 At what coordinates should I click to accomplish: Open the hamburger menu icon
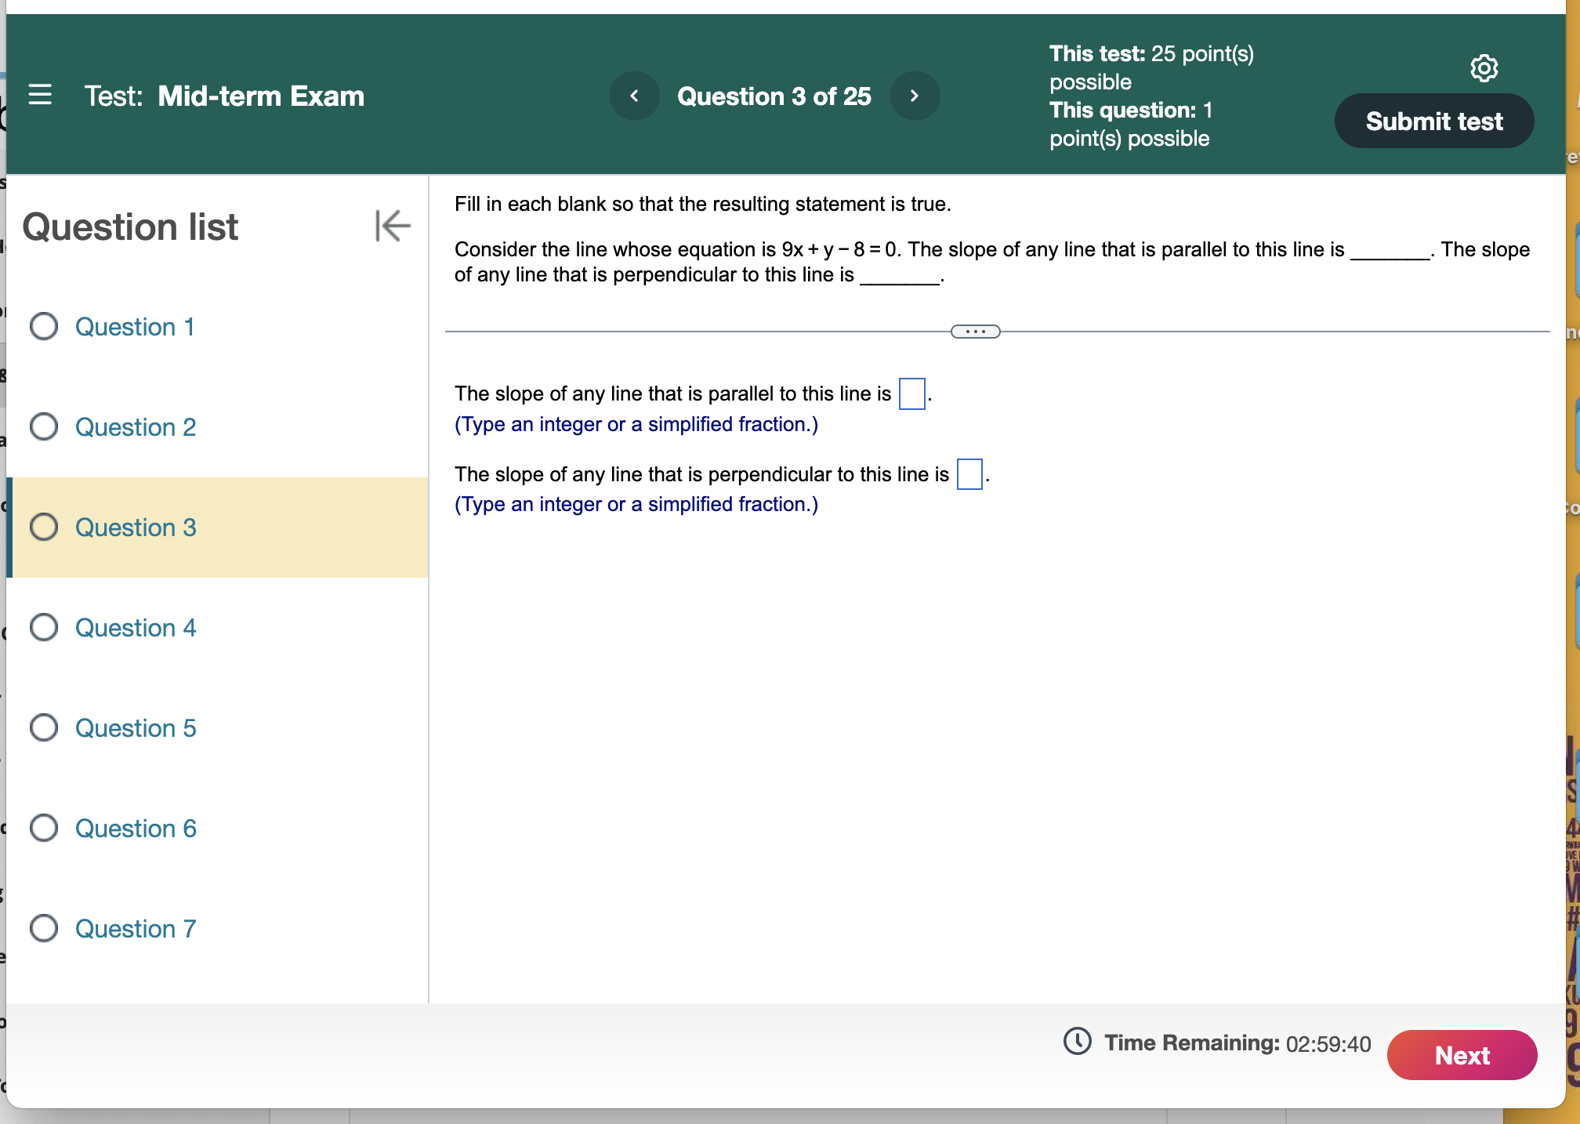pos(40,95)
